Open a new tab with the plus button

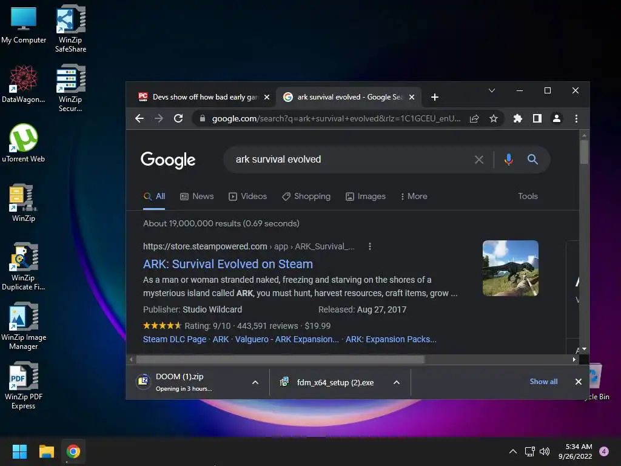click(x=434, y=97)
